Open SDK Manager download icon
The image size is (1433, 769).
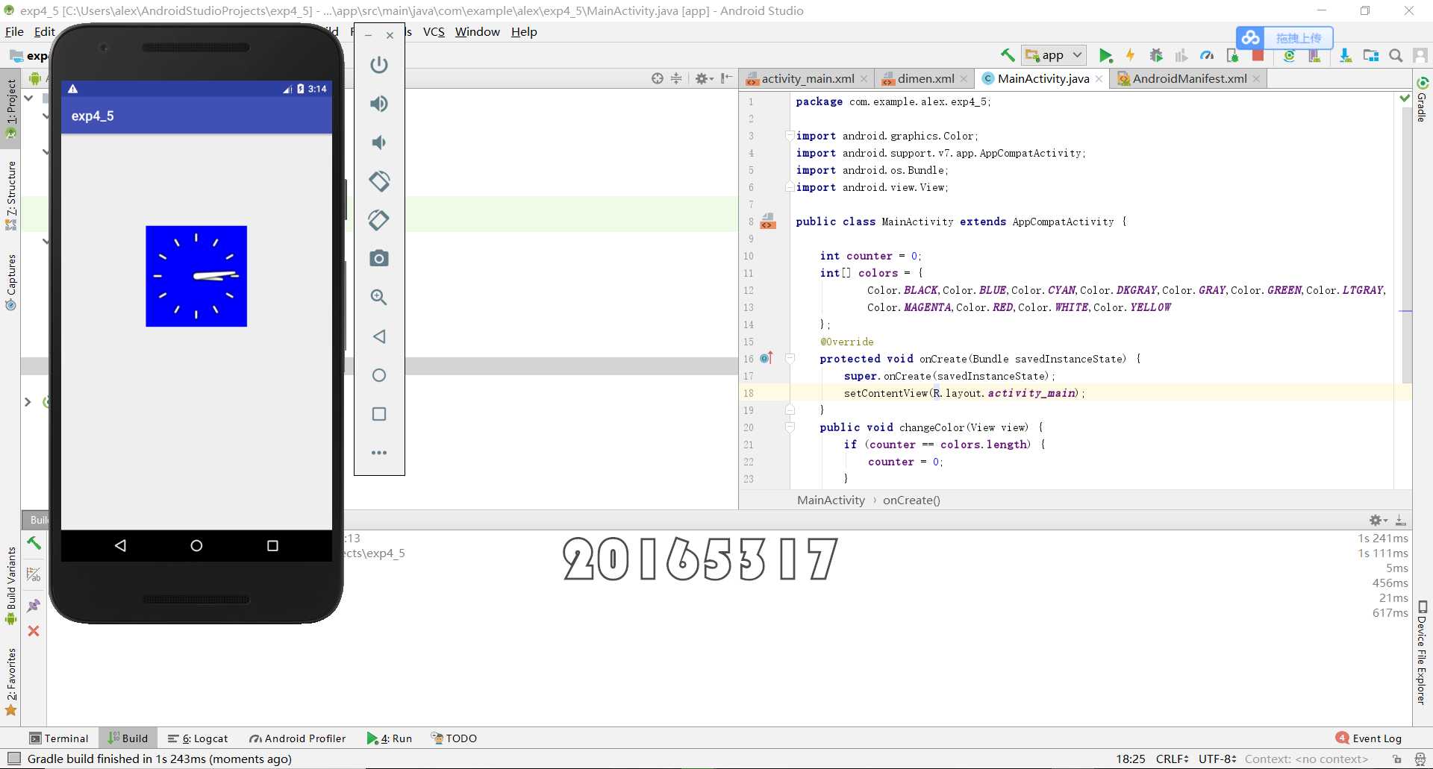pyautogui.click(x=1345, y=55)
